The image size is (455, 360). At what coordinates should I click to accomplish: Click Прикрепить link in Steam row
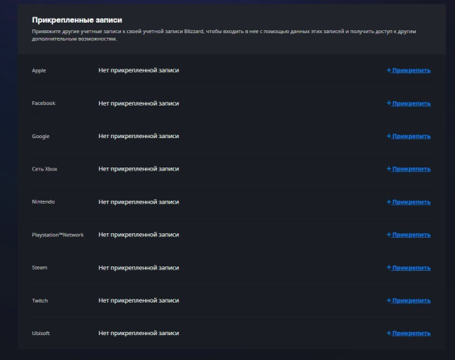pyautogui.click(x=409, y=268)
